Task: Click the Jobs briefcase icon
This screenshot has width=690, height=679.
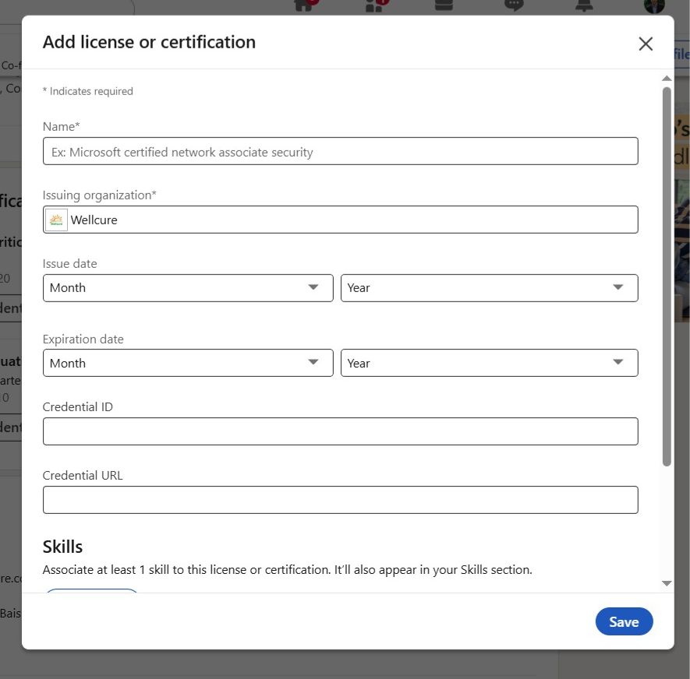Action: pyautogui.click(x=444, y=5)
